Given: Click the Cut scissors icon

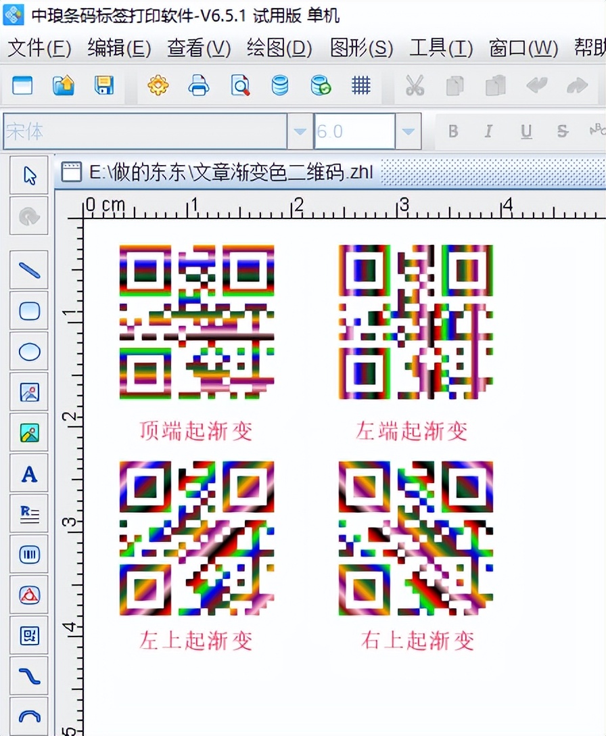Looking at the screenshot, I should tap(415, 85).
